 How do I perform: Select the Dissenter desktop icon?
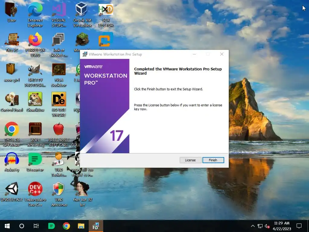[35, 162]
